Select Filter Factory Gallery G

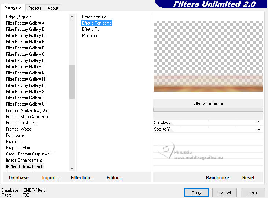point(25,54)
